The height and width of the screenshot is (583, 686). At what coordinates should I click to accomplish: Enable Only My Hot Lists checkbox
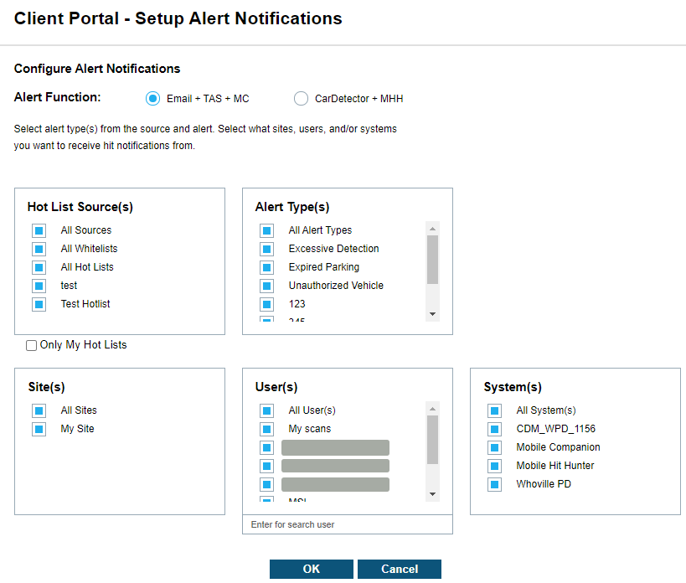click(32, 345)
